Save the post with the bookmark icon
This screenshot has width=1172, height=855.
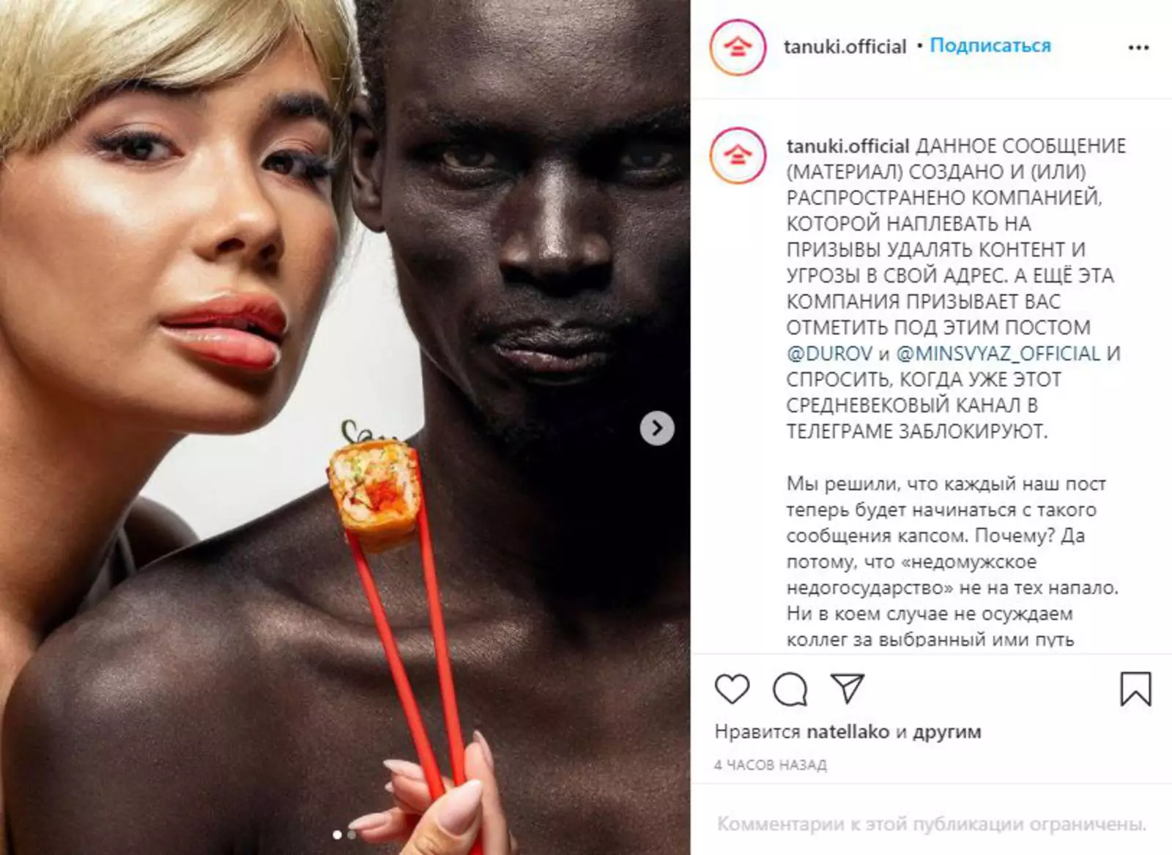coord(1135,689)
